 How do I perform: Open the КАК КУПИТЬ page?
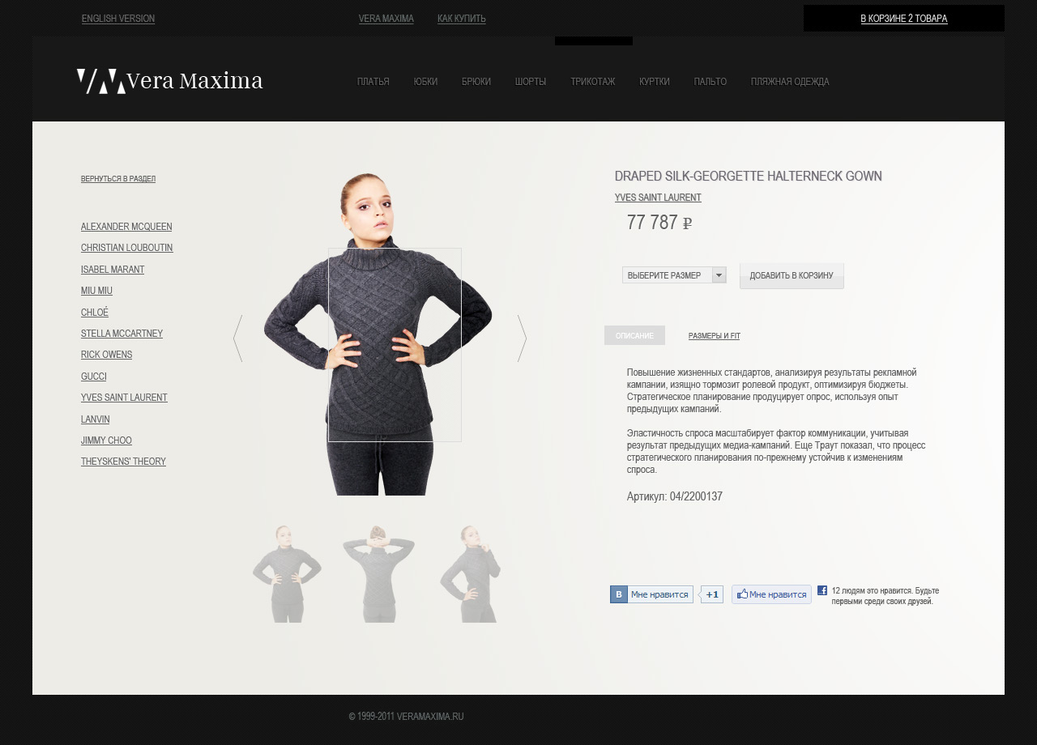(x=462, y=19)
